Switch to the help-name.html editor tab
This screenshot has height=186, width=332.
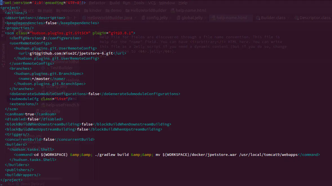tap(231, 18)
